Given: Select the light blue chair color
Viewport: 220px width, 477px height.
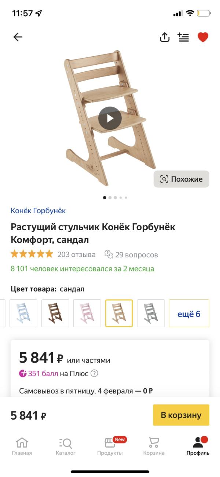Looking at the screenshot, I should click(23, 313).
